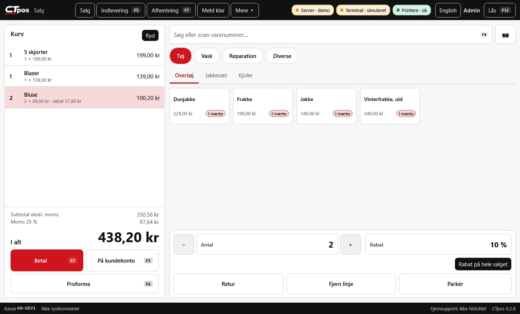Select the Blazer basket line
The height and width of the screenshot is (314, 520).
pyautogui.click(x=85, y=76)
